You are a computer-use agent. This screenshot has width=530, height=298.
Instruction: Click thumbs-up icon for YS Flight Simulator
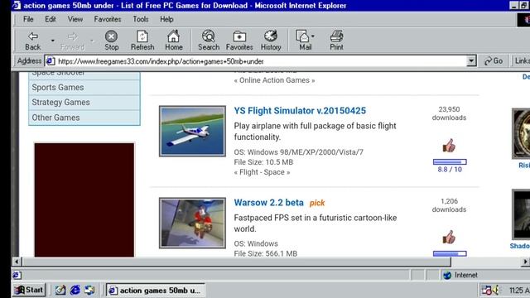[x=449, y=146]
